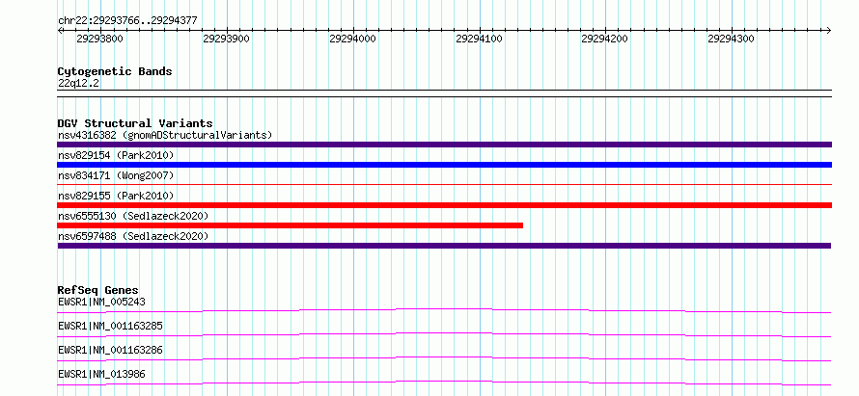Open EWSR1|NM_005243 transcript label
This screenshot has width=859, height=396.
[x=101, y=302]
